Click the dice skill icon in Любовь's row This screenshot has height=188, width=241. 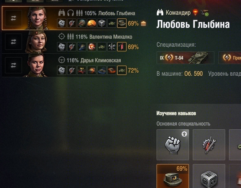click(102, 23)
